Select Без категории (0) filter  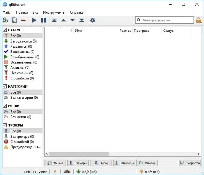point(23,97)
